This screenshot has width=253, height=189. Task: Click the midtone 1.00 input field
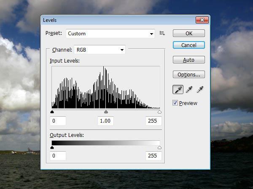click(105, 121)
